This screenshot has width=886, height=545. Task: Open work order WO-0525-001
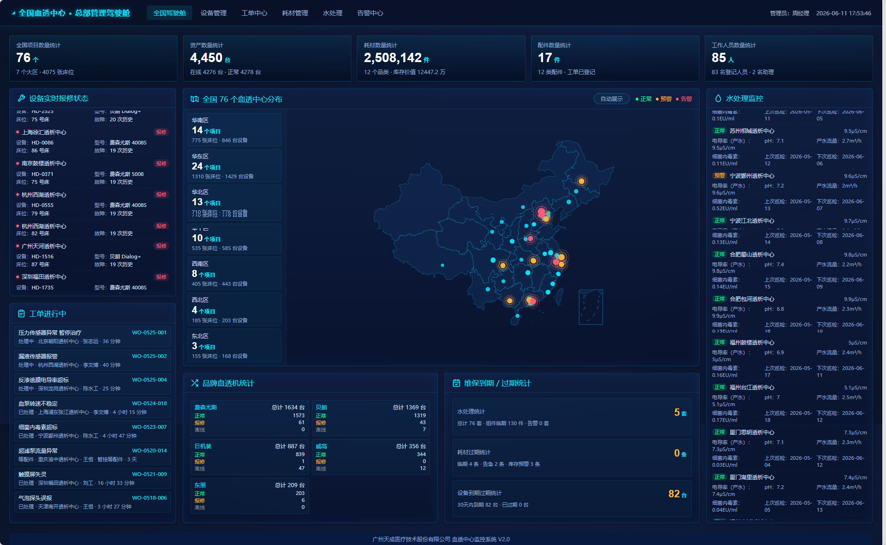click(93, 337)
